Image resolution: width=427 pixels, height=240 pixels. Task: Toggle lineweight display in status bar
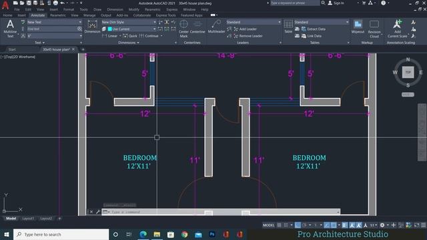click(x=344, y=225)
